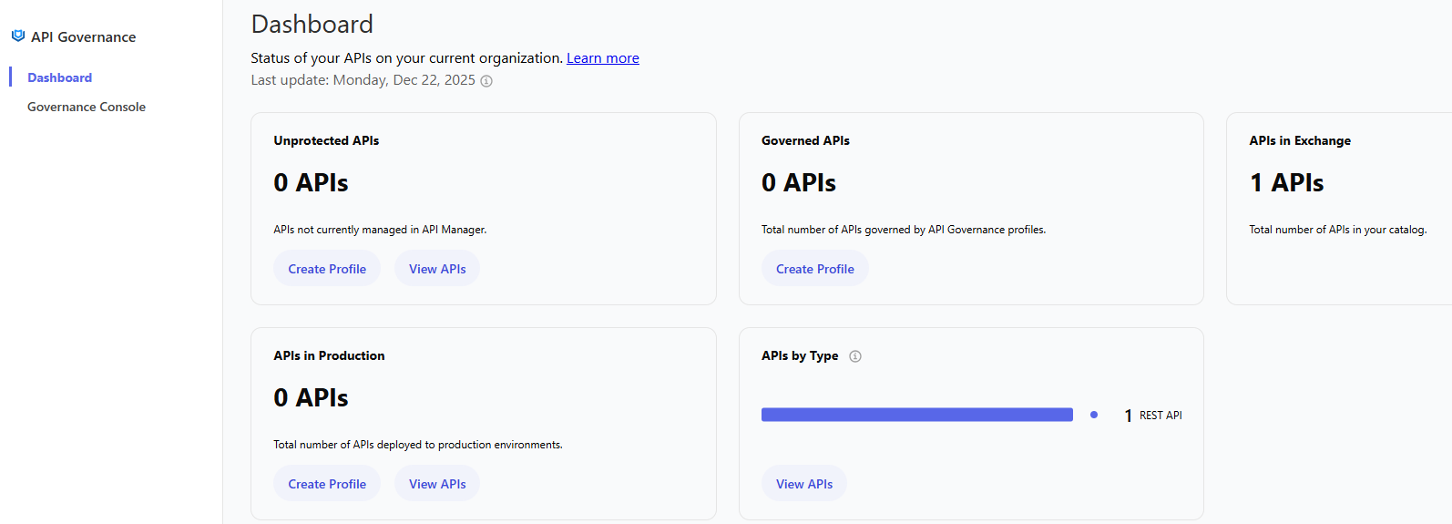
Task: Click the info icon next to APIs by Type
Action: [x=854, y=356]
